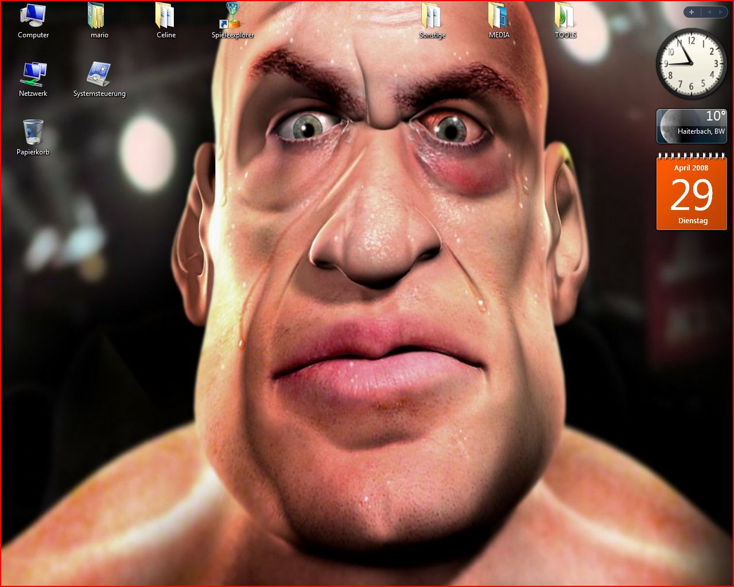Viewport: 734px width, 587px height.
Task: Launch the Spieleexplorer shortcut
Action: coord(232,17)
